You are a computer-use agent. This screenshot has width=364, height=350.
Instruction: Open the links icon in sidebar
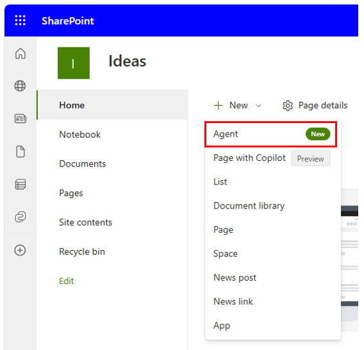[x=21, y=217]
